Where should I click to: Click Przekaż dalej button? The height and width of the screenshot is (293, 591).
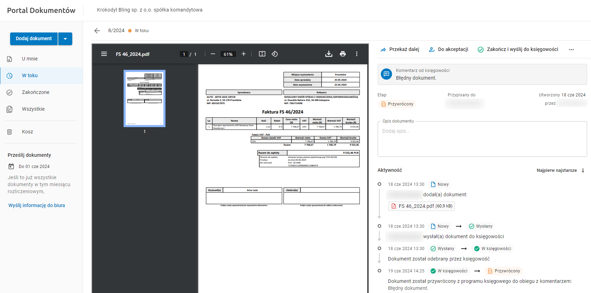click(400, 50)
